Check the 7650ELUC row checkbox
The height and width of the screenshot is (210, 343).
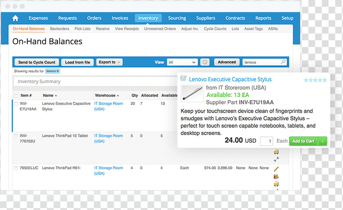[x=16, y=168]
